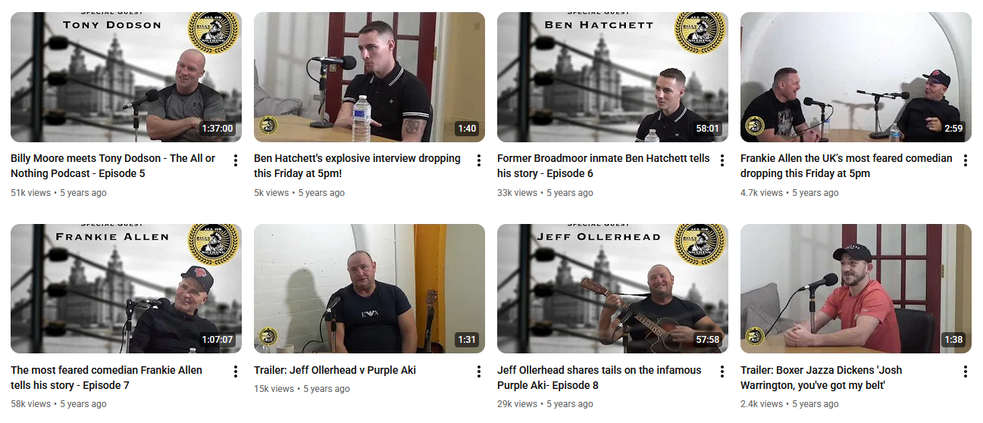Click title The most feared comedian Frankie Allen Episode 7
The image size is (983, 423).
coord(107,378)
